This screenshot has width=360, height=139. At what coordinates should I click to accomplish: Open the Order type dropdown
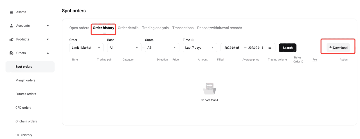tap(86, 48)
